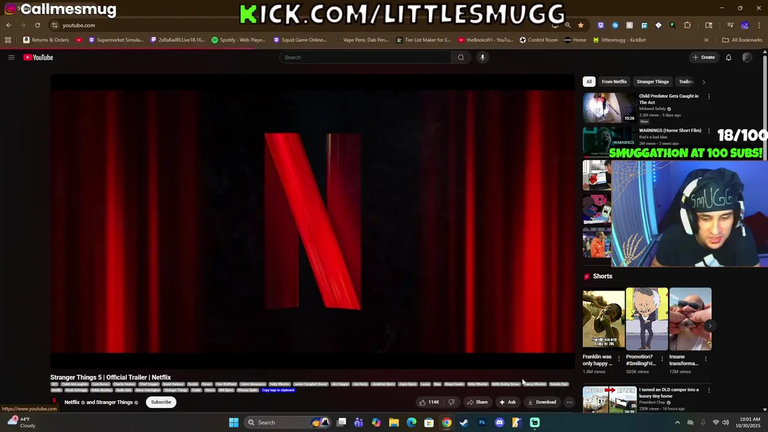Open Discord from the taskbar
Screen dimensions: 768x432
pyautogui.click(x=499, y=422)
